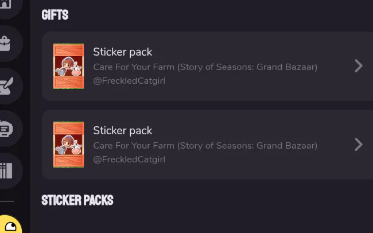The image size is (373, 233).
Task: Open the yellow avatar profile icon
Action: point(10,224)
